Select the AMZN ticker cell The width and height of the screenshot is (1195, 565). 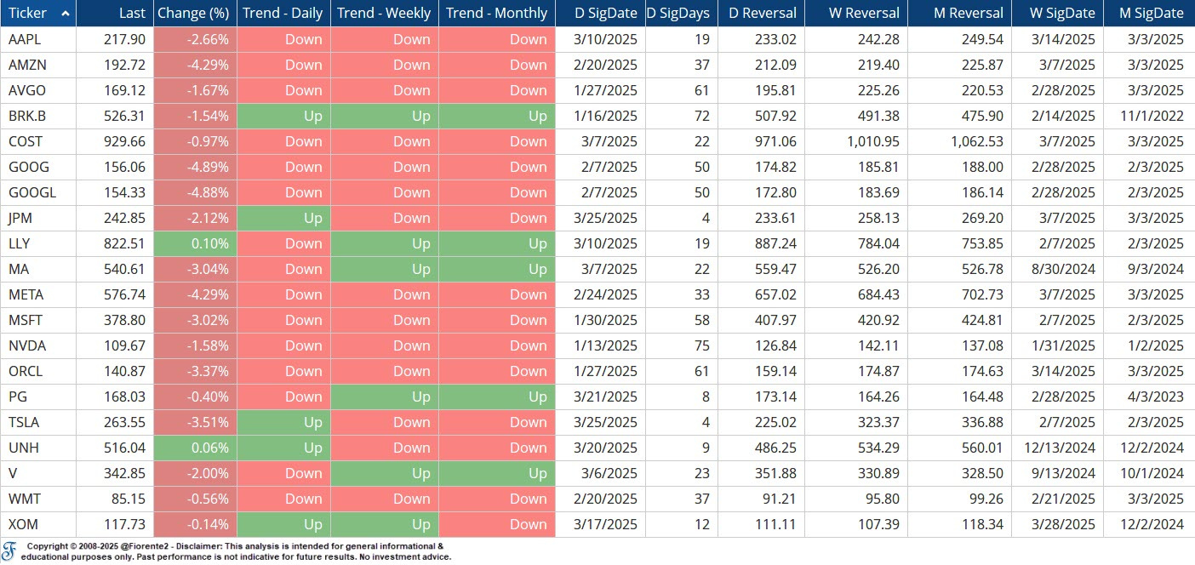coord(38,65)
